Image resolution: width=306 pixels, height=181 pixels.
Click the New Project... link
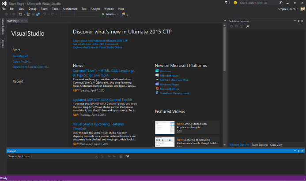tap(21, 56)
